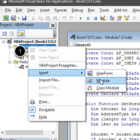Click the Find binoculars toolbar icon
140x140 pixels.
[x=55, y=18]
